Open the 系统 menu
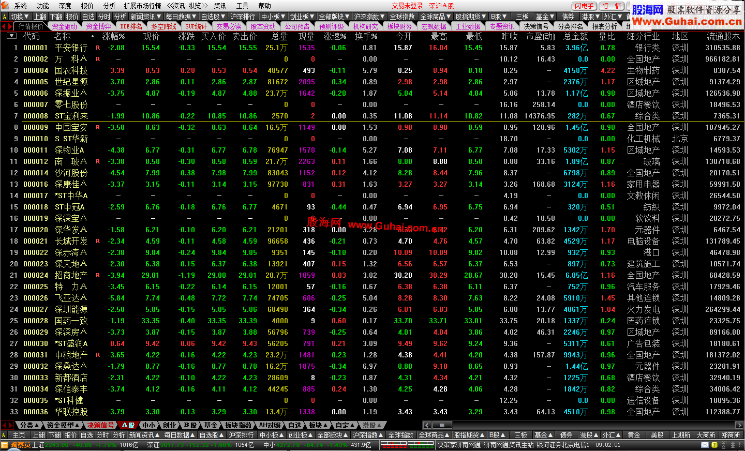This screenshot has height=451, width=745. click(x=21, y=6)
